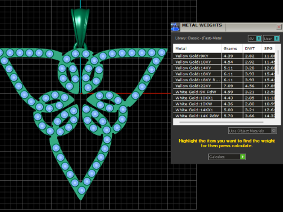This screenshot has width=283, height=212.
Task: Click the Library: Classic - (Fast)-Metal label
Action: pos(198,38)
